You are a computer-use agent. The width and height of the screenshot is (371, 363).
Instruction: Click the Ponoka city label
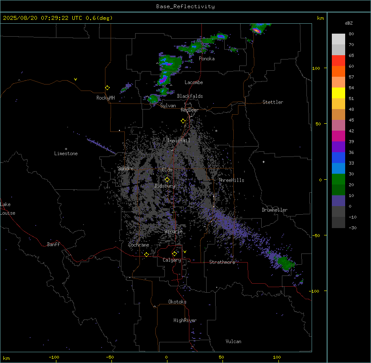point(207,59)
